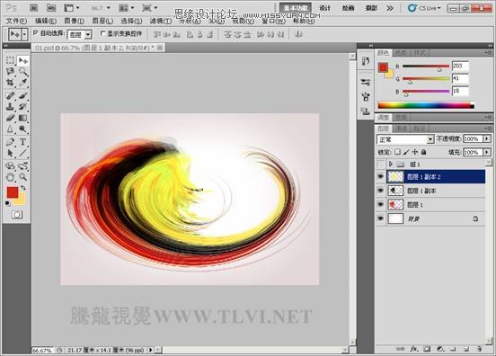The image size is (496, 356).
Task: Select the Brush tool
Action: click(x=22, y=95)
